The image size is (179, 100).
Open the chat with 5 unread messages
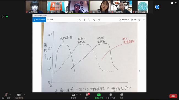pos(87,95)
